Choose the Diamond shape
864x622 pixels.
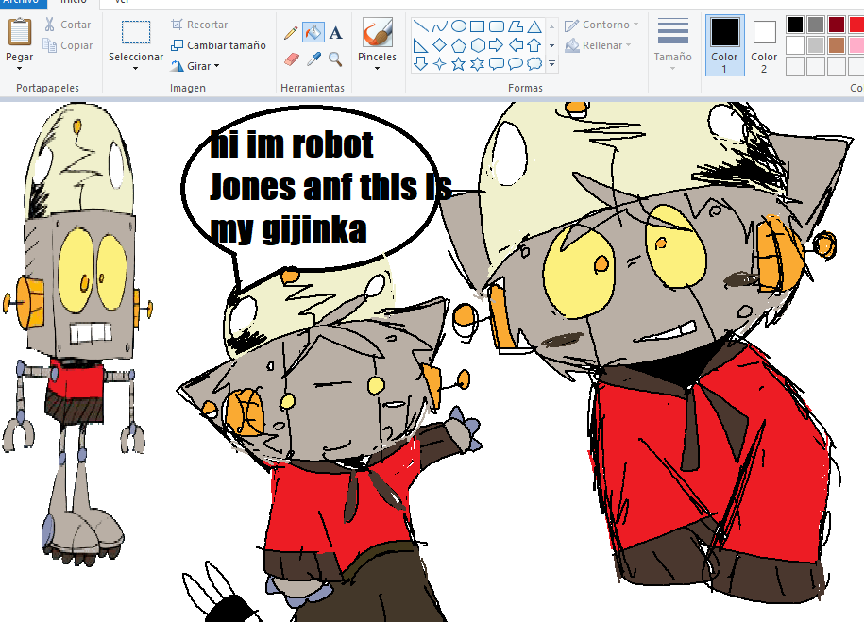[440, 45]
